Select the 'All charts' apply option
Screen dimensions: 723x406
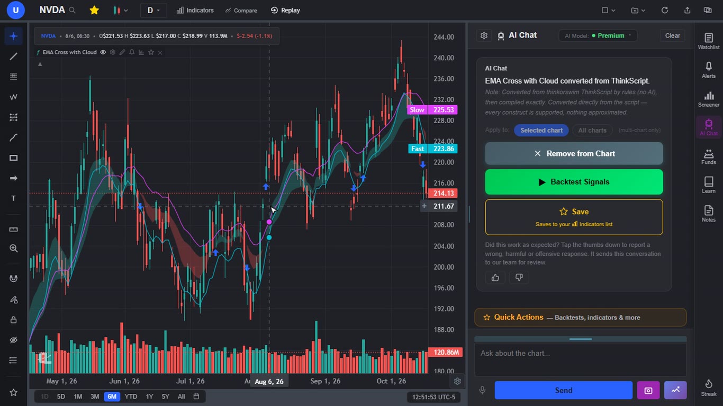(592, 131)
